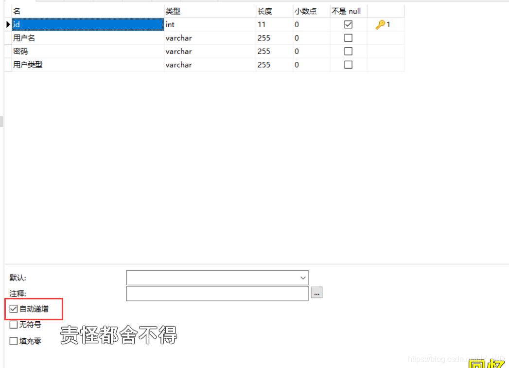
Task: Open the 默认 value dropdown
Action: 303,277
